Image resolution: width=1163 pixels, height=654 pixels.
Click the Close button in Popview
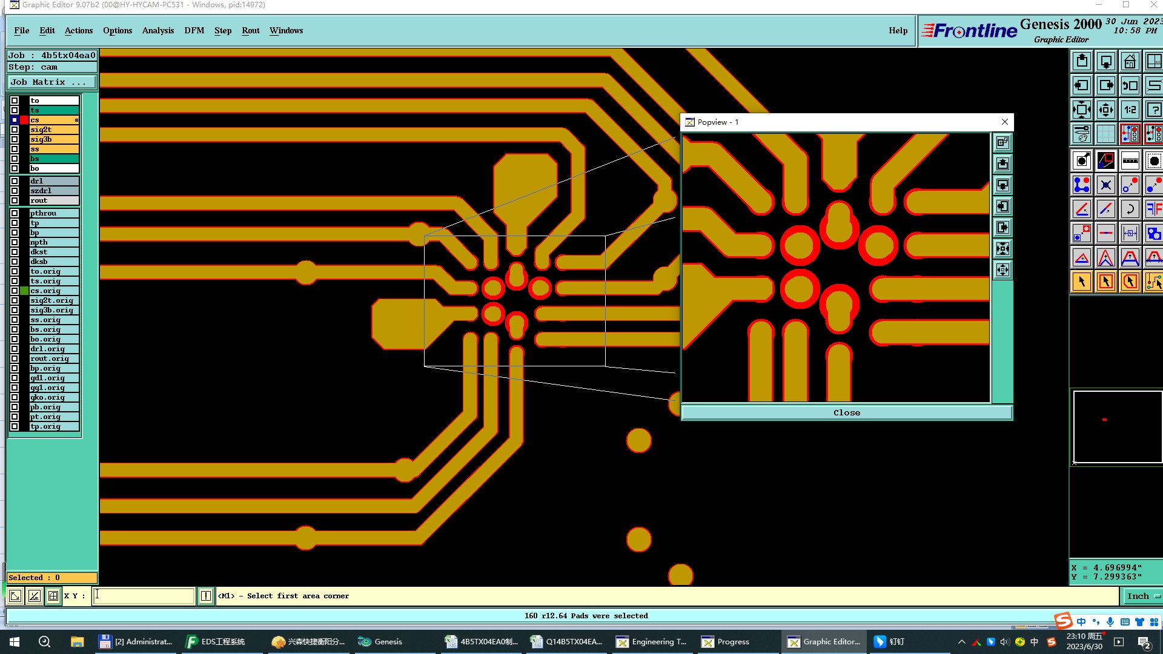[846, 412]
